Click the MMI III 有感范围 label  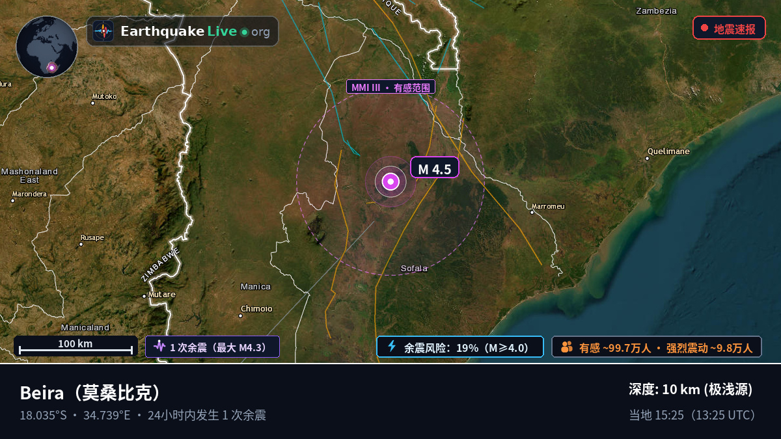tap(390, 87)
